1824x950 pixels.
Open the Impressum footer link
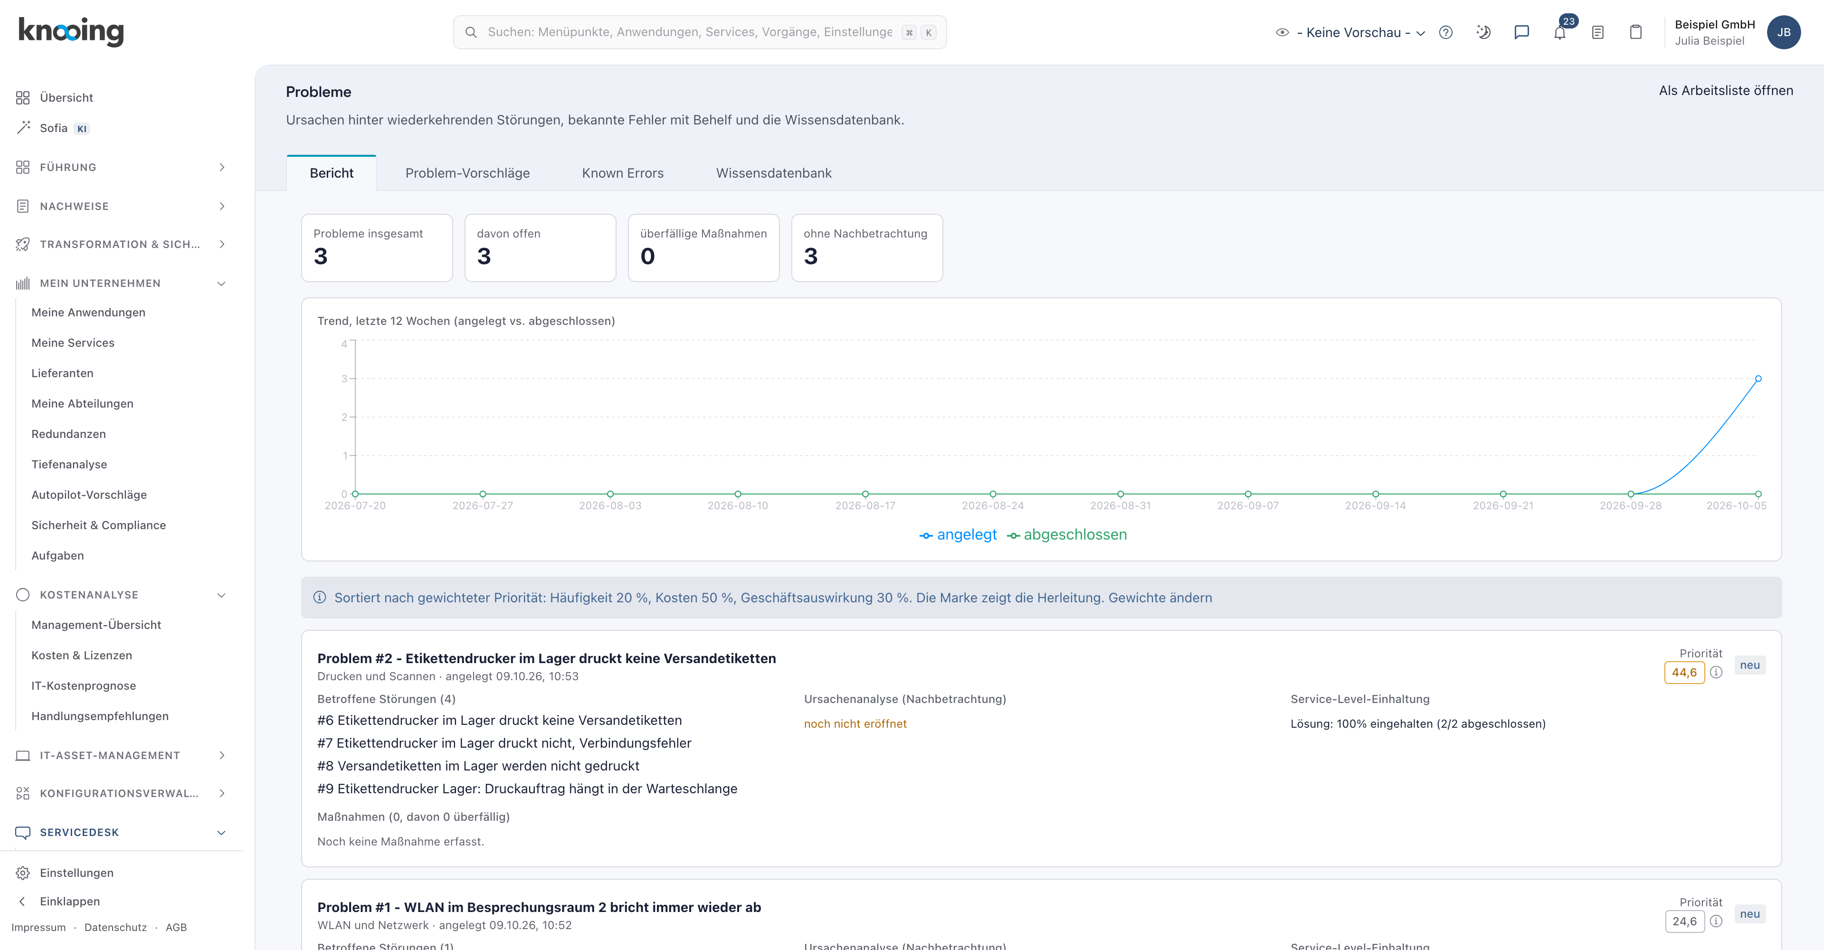pyautogui.click(x=38, y=927)
